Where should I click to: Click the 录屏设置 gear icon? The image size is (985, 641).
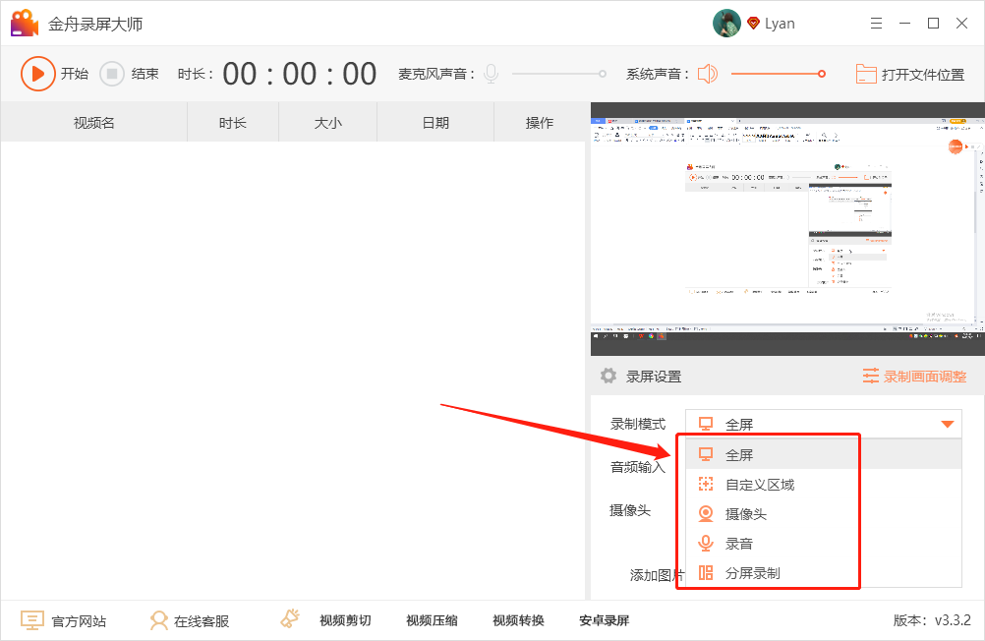[608, 376]
